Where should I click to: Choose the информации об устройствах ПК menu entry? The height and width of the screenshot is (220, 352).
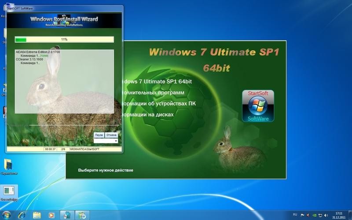click(159, 103)
